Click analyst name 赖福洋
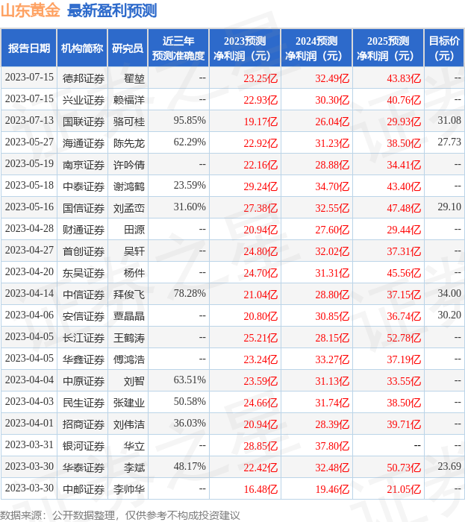465x522 pixels. pos(129,100)
